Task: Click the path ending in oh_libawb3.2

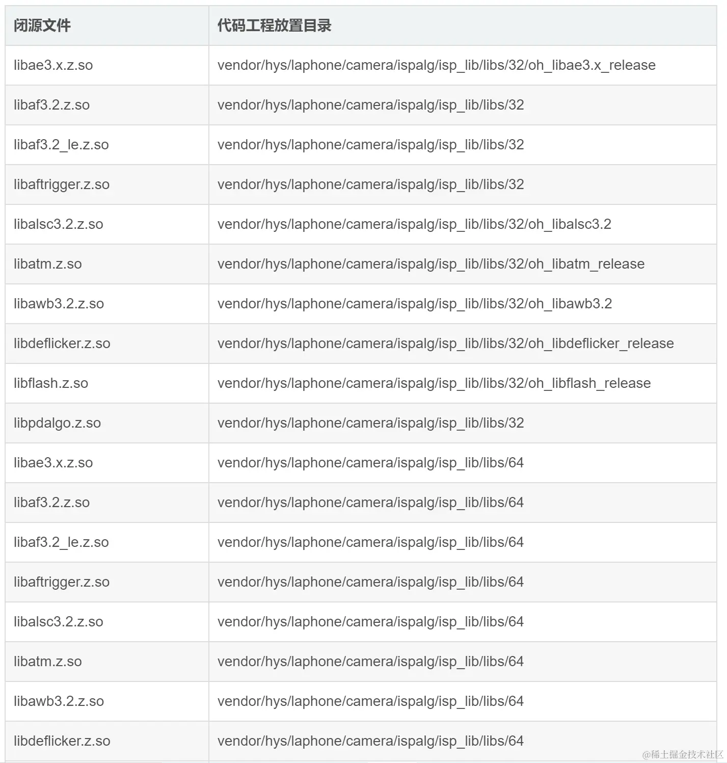Action: point(414,304)
